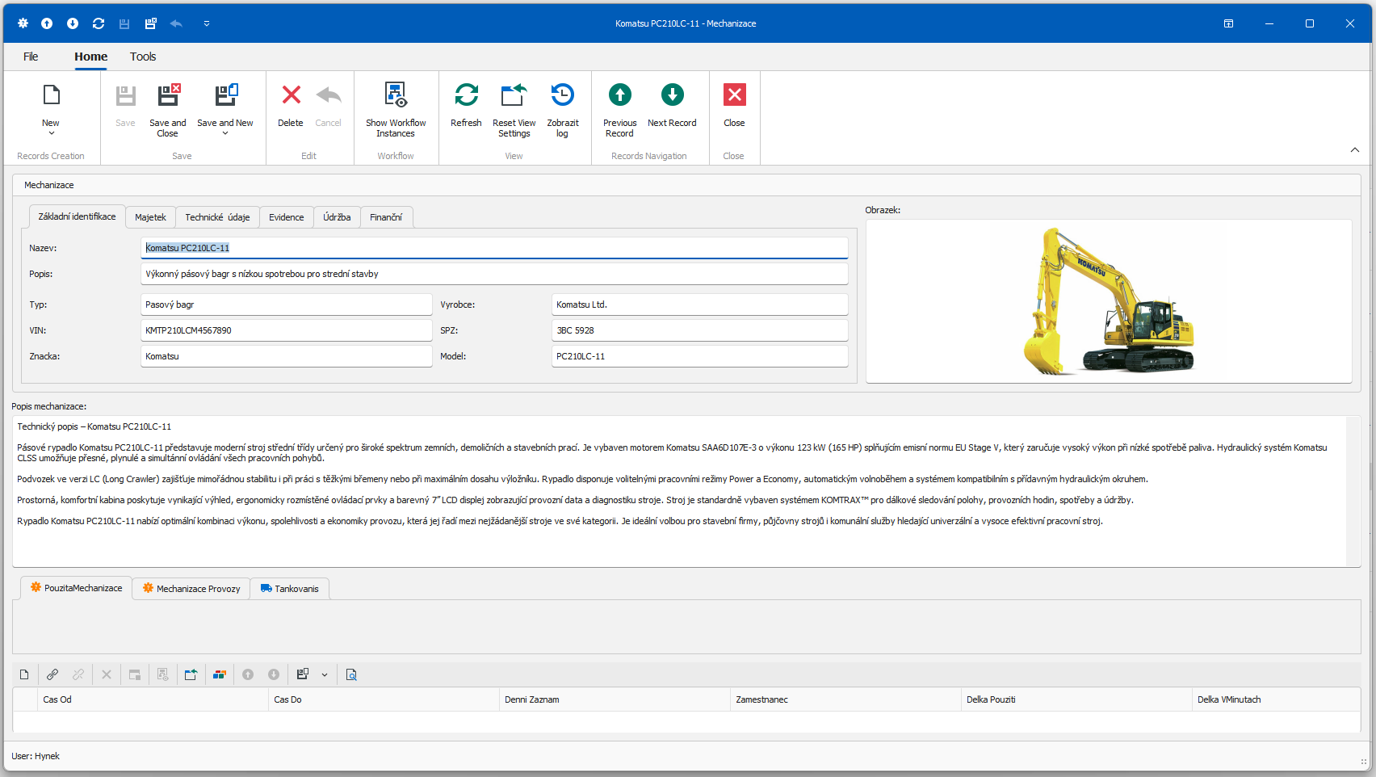Collapse the ribbon with the chevron
The height and width of the screenshot is (777, 1376).
[1354, 150]
